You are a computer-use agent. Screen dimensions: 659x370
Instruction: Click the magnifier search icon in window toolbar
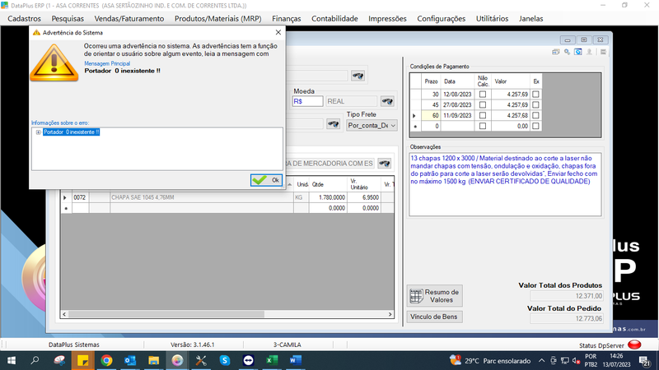pos(567,52)
